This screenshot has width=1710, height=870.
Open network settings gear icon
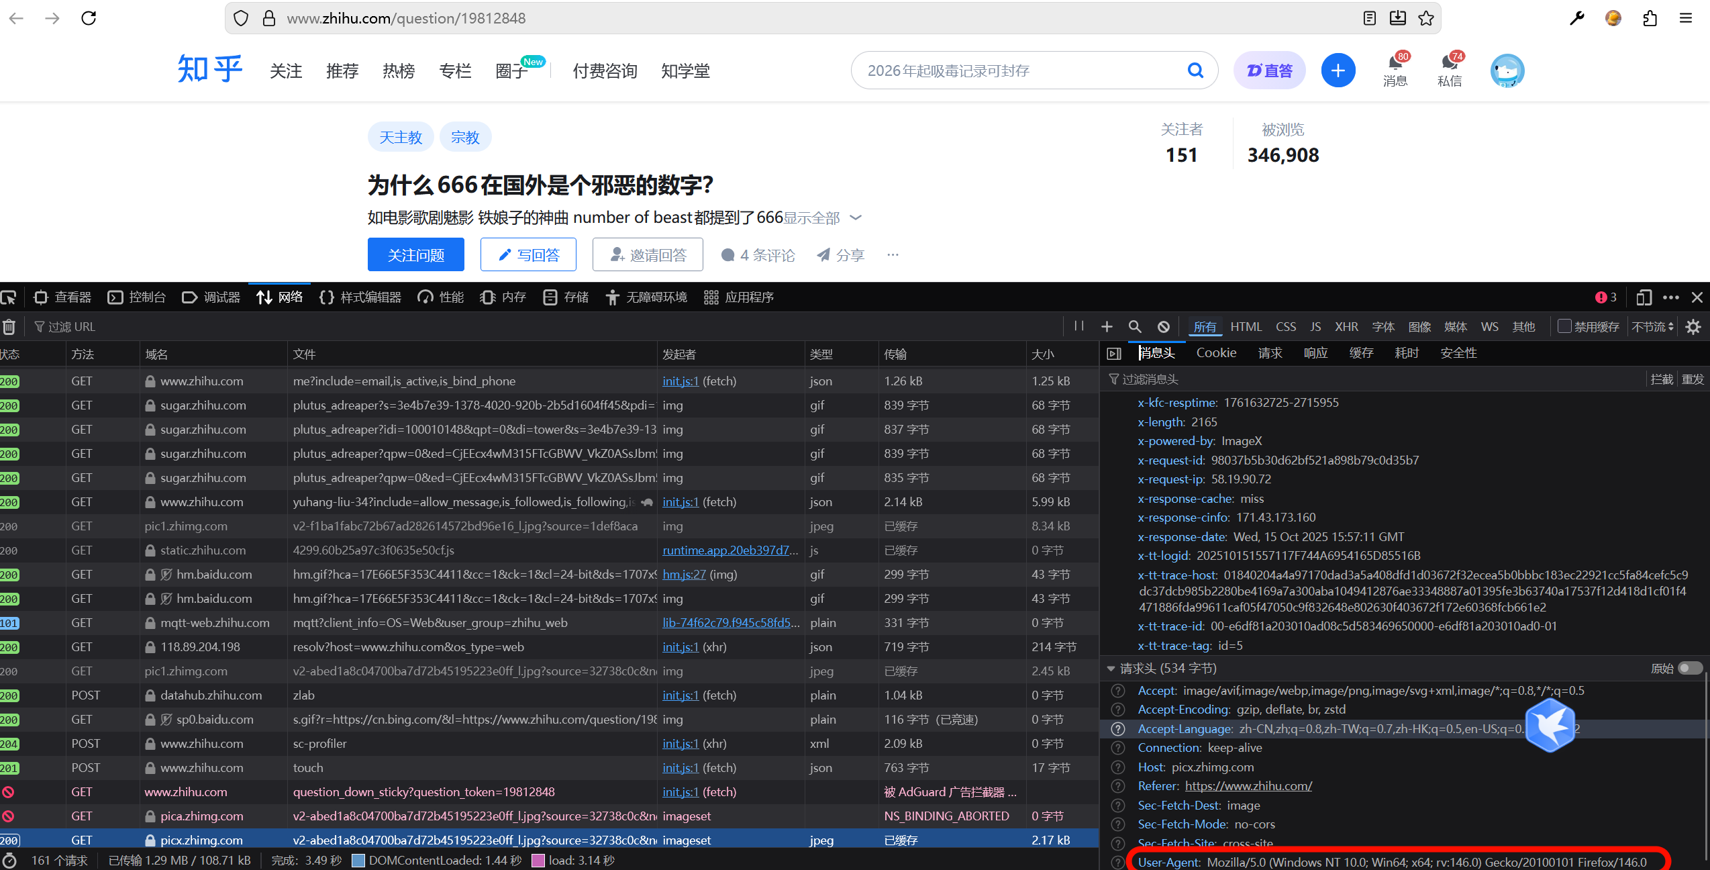(x=1693, y=326)
